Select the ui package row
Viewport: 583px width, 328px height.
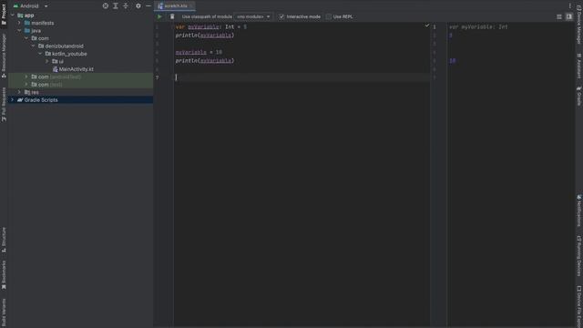point(80,61)
